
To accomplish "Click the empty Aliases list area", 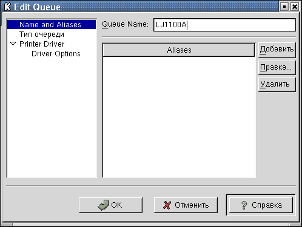I will tap(179, 117).
